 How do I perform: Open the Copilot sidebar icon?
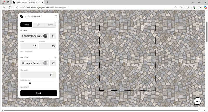click(x=205, y=7)
